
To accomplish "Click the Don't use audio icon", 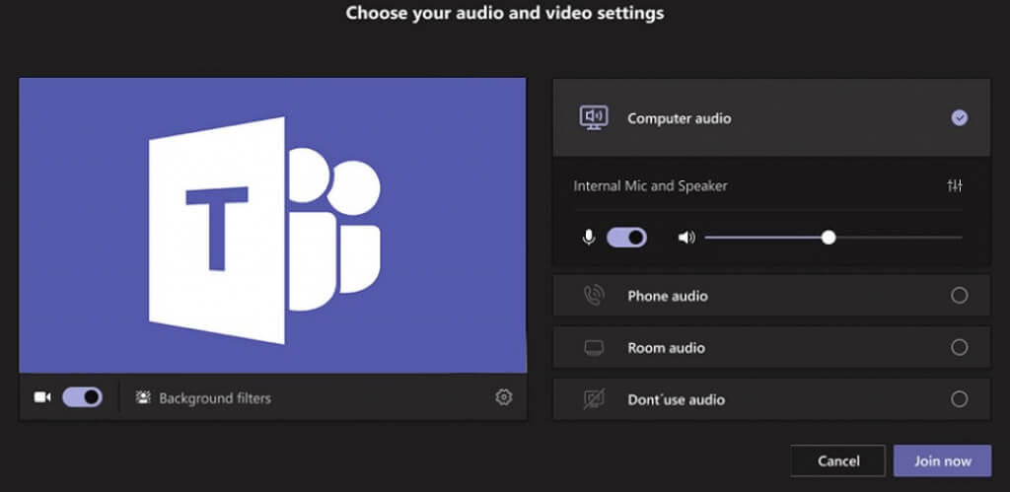I will pyautogui.click(x=593, y=400).
